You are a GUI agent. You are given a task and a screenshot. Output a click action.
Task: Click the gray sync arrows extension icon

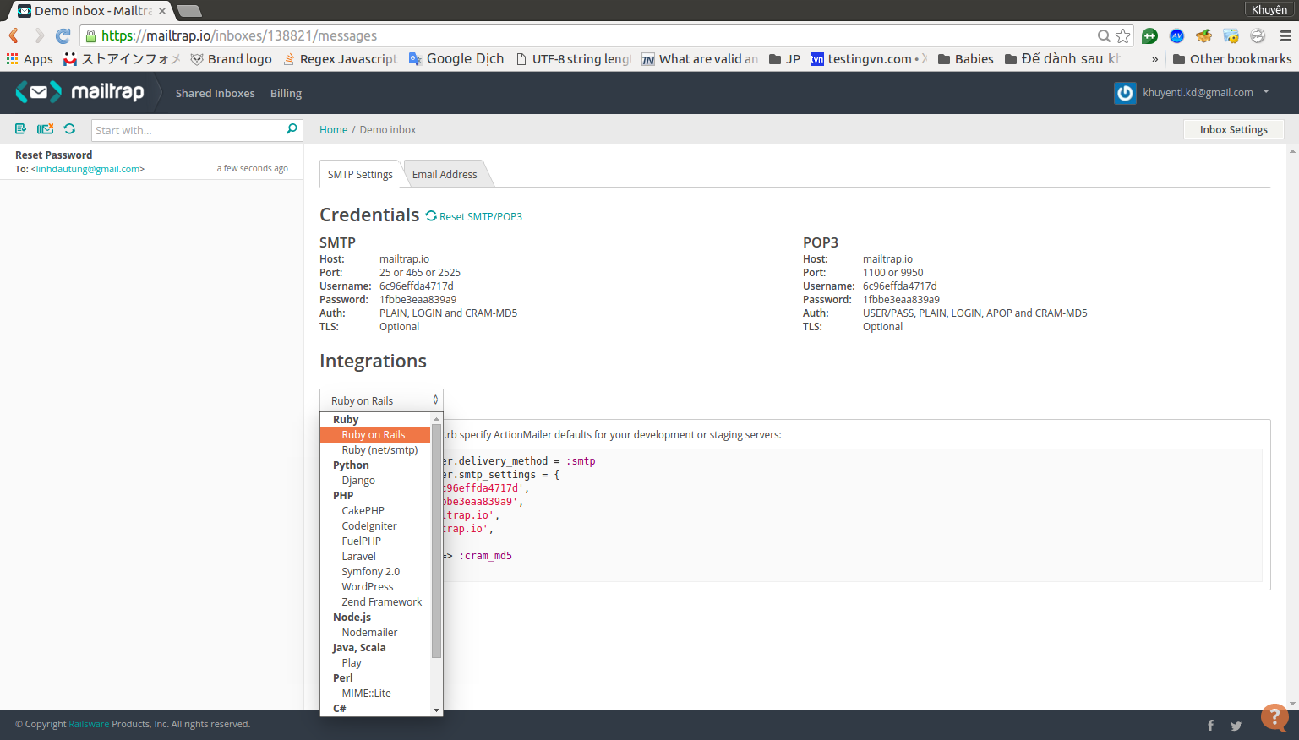click(x=1258, y=35)
